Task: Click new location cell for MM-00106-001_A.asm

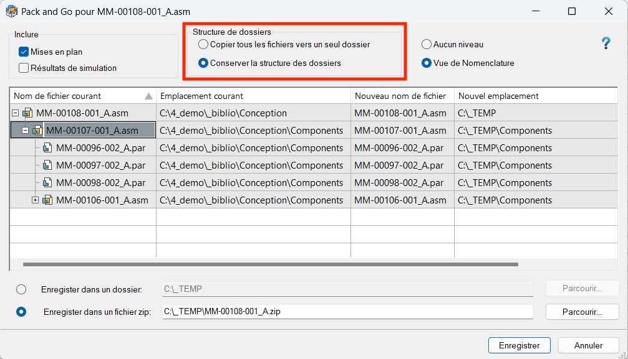Action: (x=536, y=200)
